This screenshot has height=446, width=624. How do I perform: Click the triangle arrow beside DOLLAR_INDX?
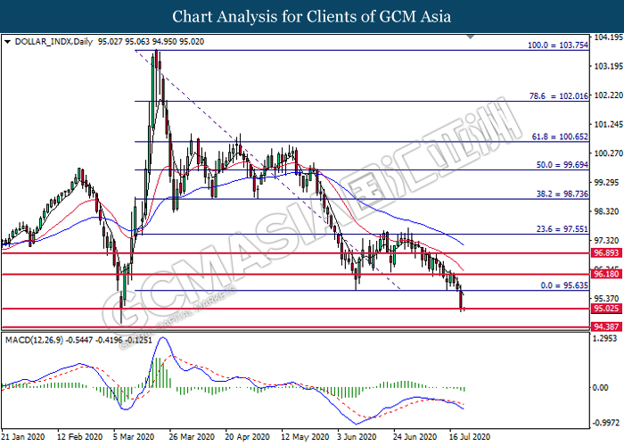pyautogui.click(x=7, y=41)
